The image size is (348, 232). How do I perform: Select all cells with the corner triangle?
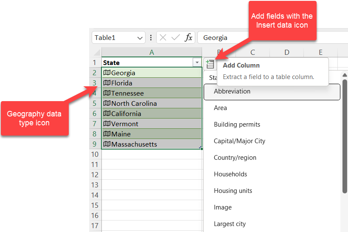(97, 52)
